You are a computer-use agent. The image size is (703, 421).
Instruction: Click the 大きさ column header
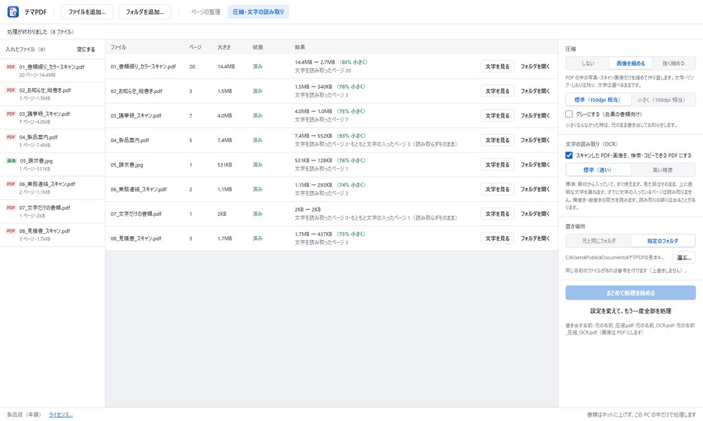click(224, 47)
